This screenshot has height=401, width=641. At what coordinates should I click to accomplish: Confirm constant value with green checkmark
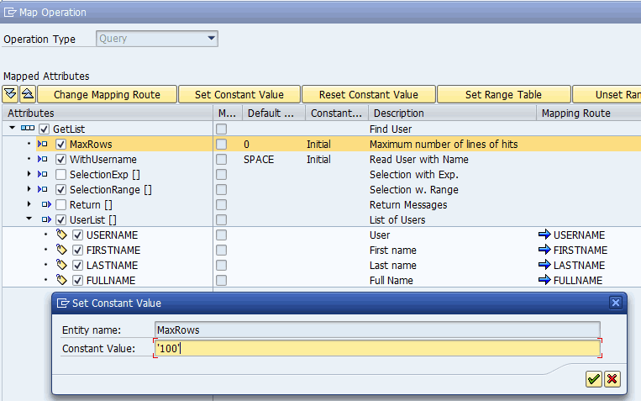click(594, 379)
